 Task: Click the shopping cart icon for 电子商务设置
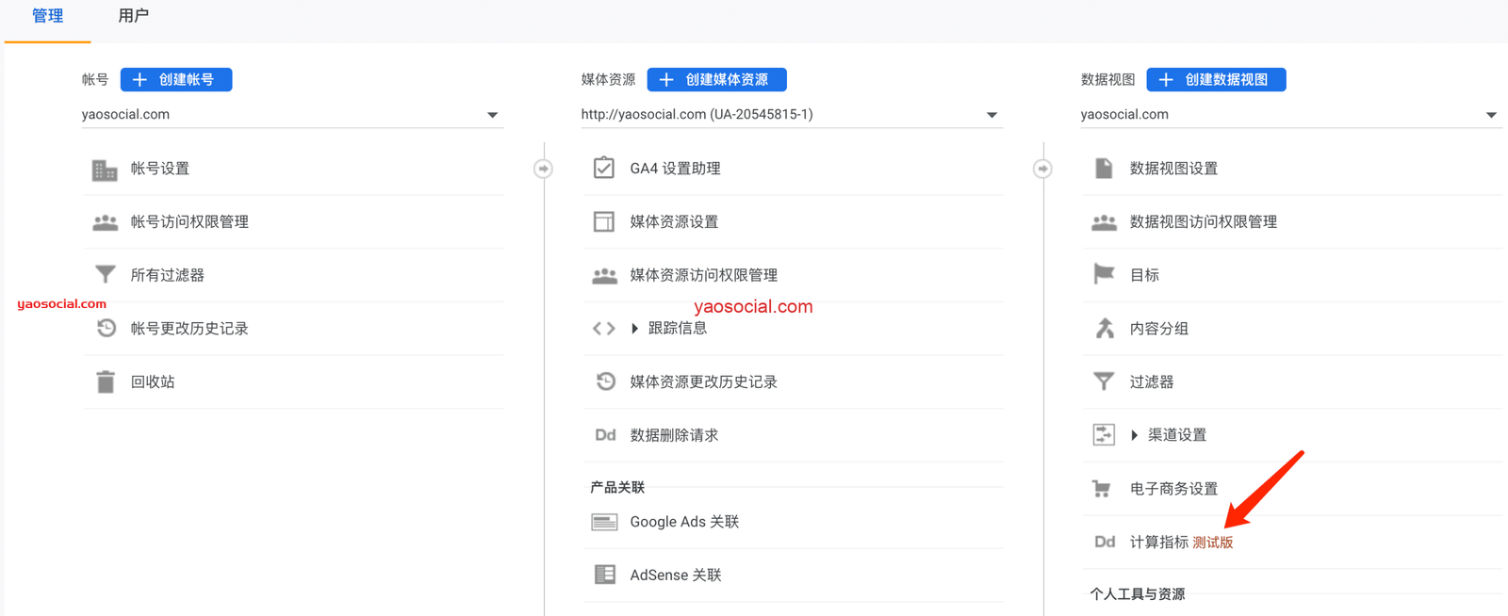1102,489
